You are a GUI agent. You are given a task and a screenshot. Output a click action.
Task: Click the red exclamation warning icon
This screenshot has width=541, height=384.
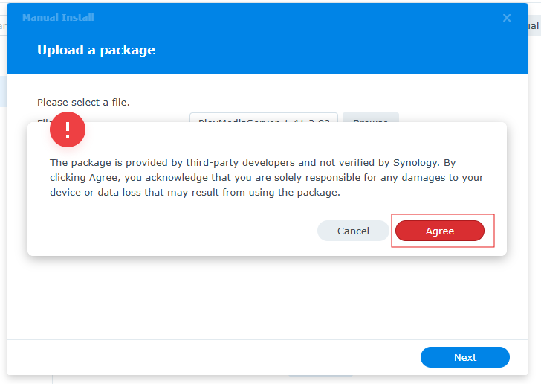point(68,129)
